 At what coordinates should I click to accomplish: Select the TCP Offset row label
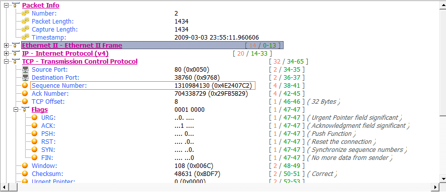48,101
